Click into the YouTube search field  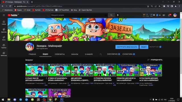click(x=79, y=15)
